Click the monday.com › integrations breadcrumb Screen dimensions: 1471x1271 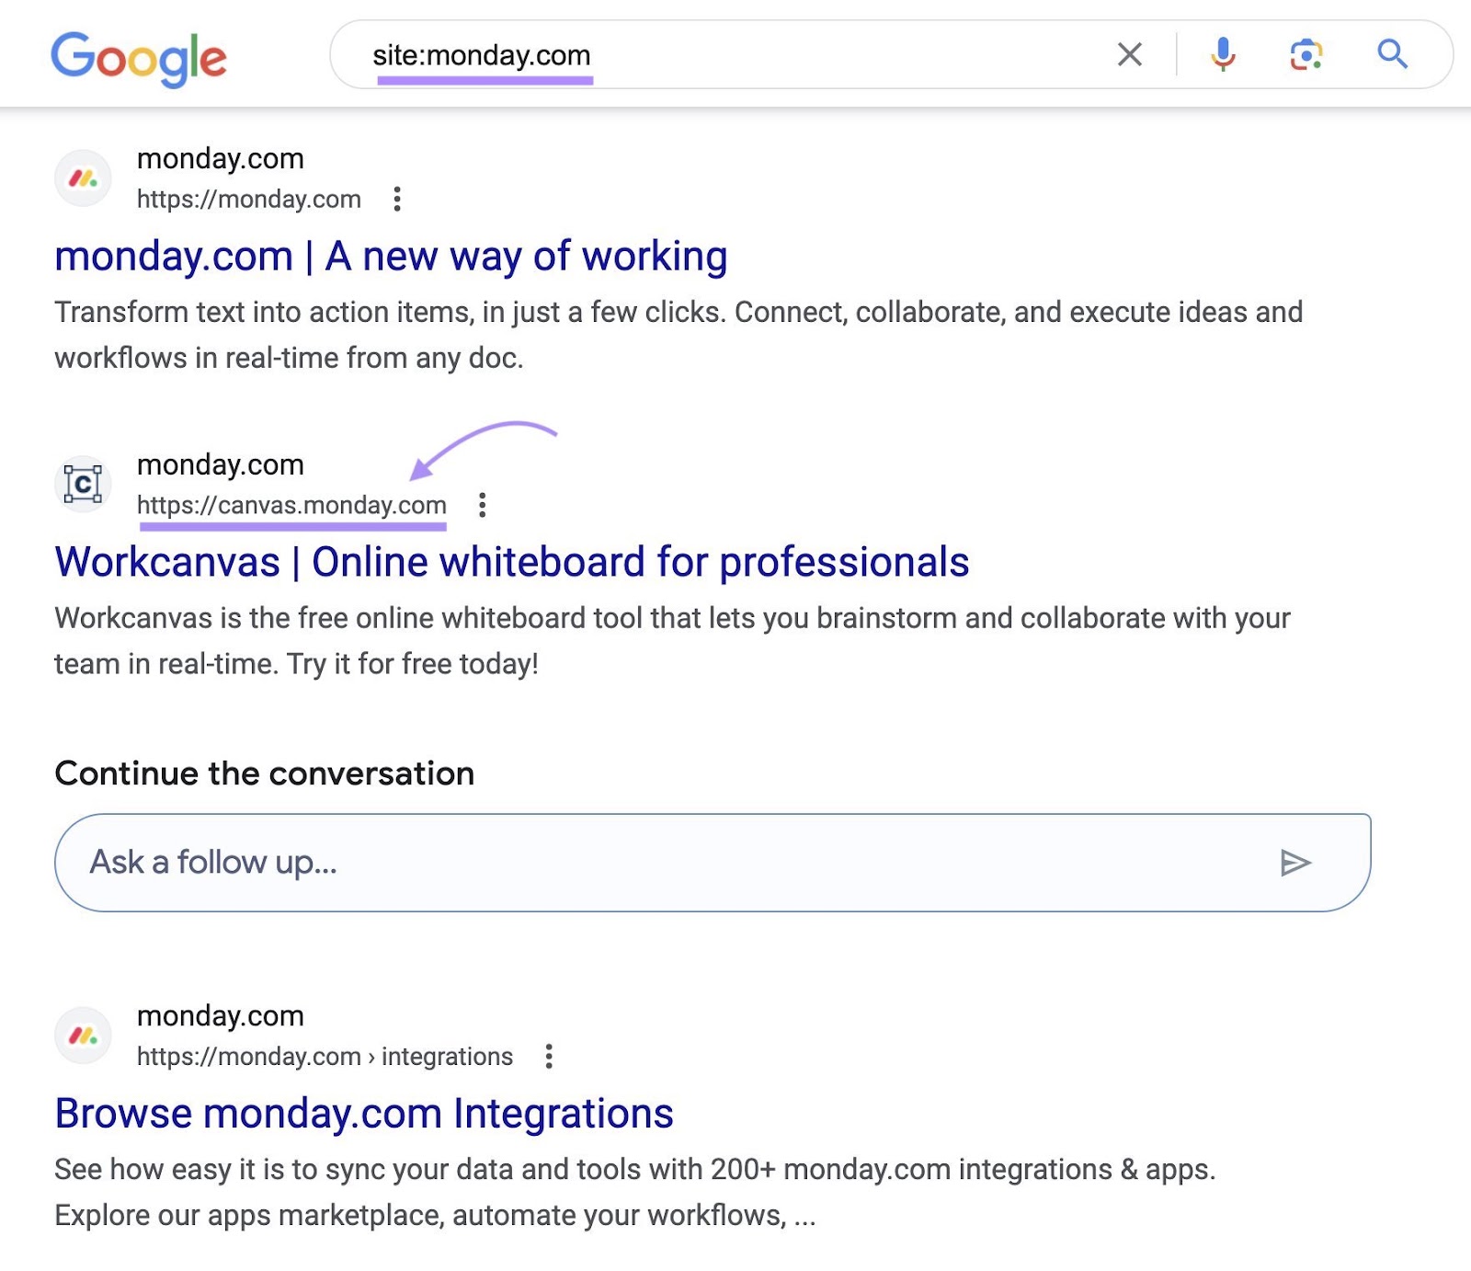tap(324, 1057)
